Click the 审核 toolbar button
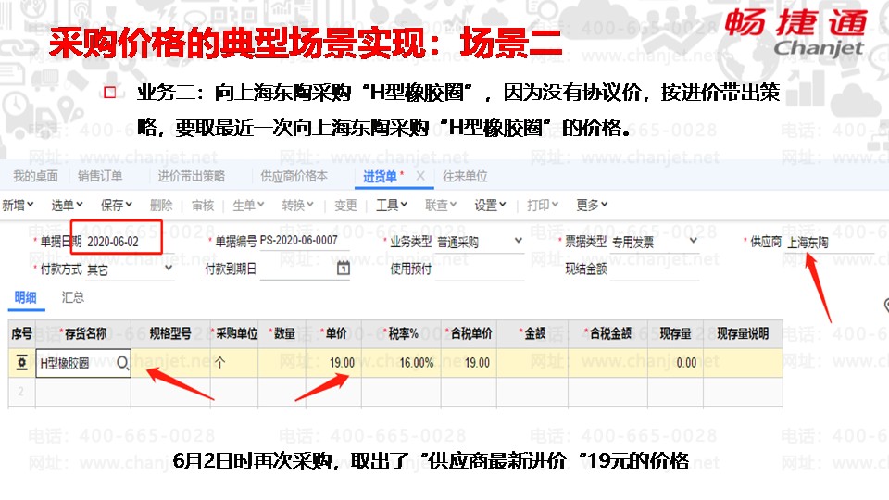The image size is (889, 500). pos(203,206)
